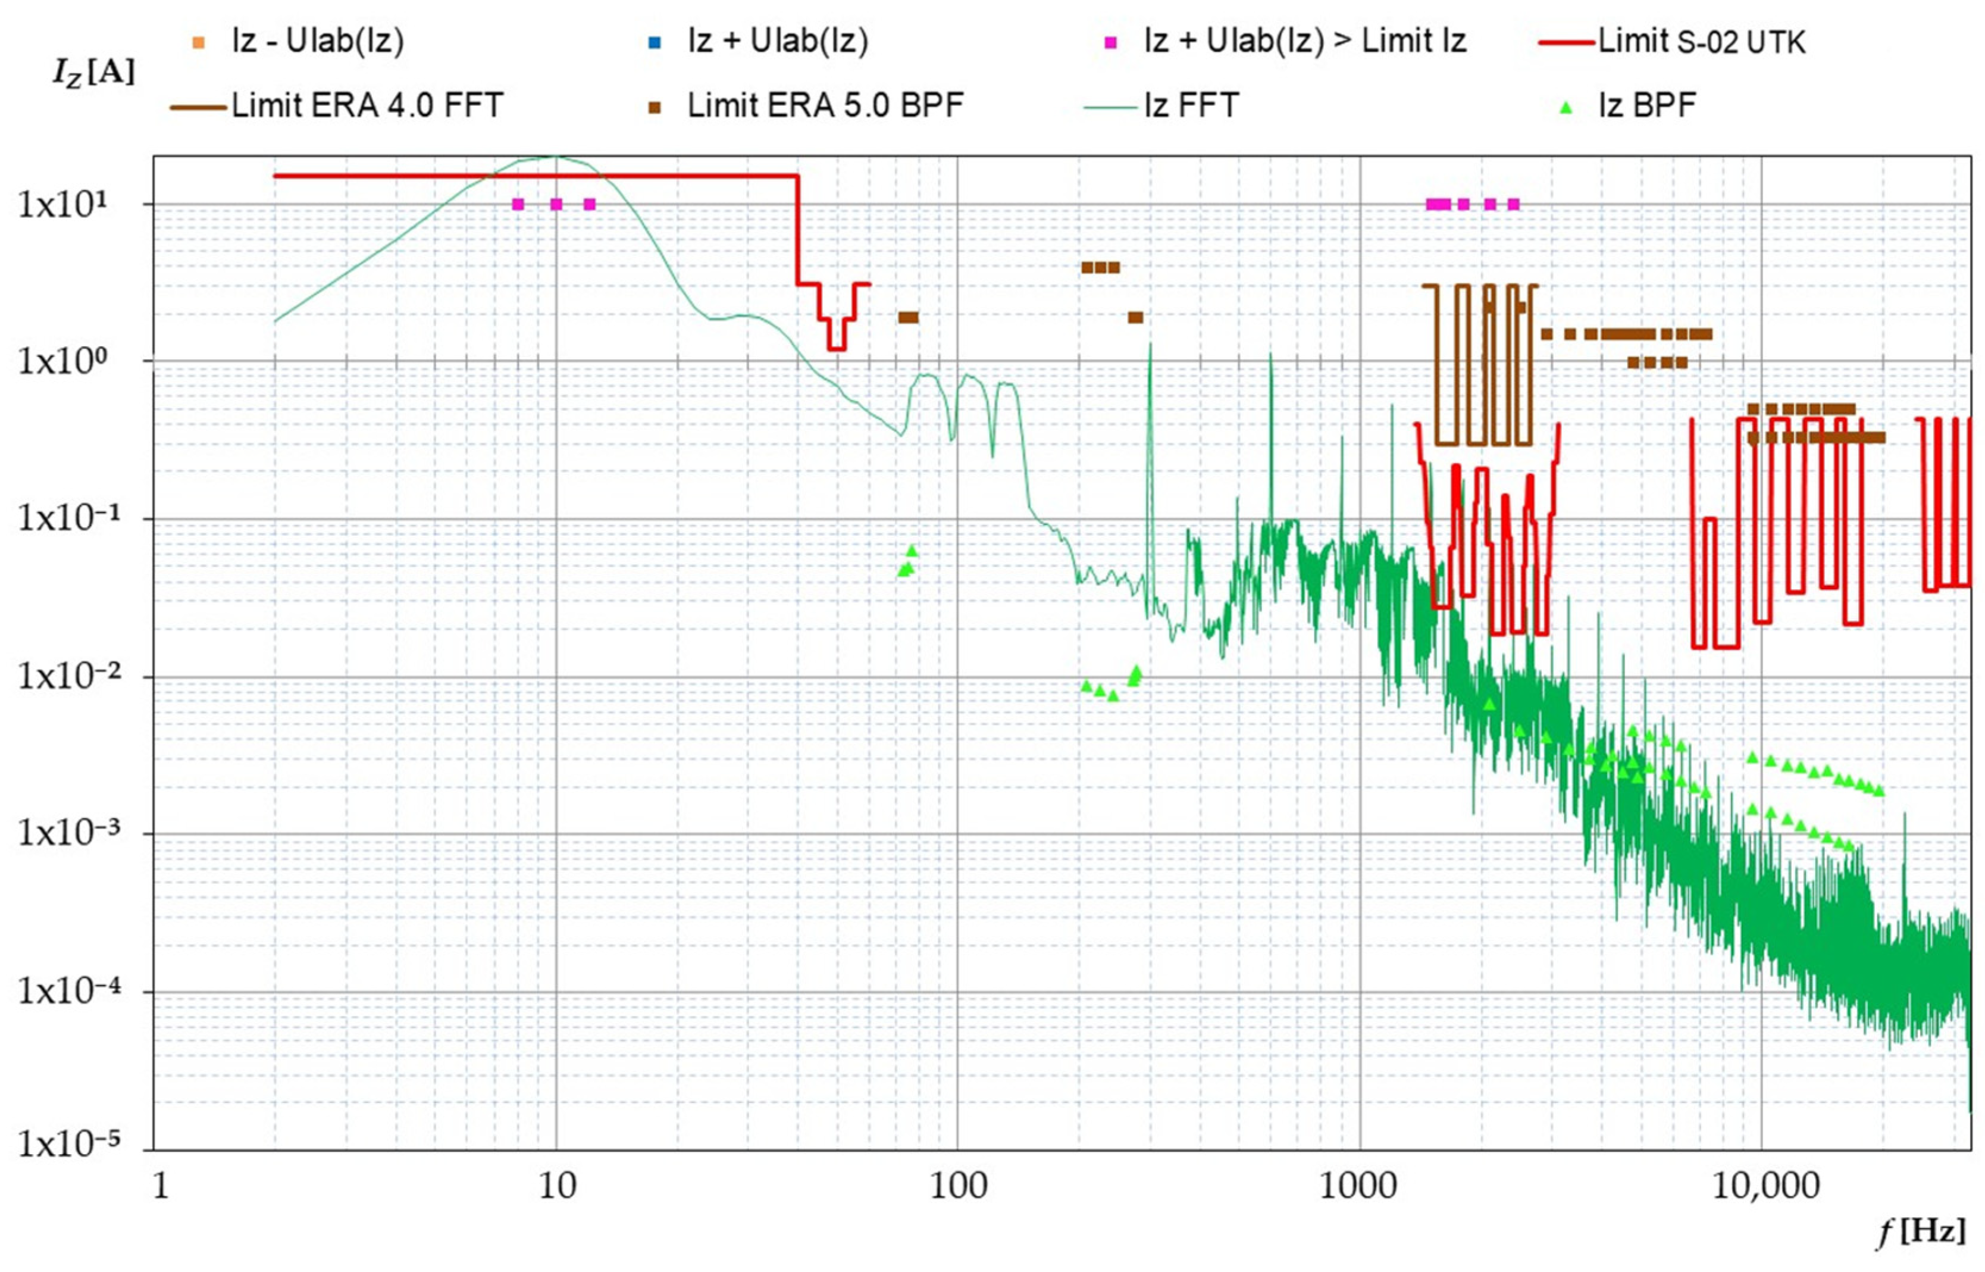Select the Iz FFT legend text
1985x1272 pixels.
click(x=1191, y=106)
